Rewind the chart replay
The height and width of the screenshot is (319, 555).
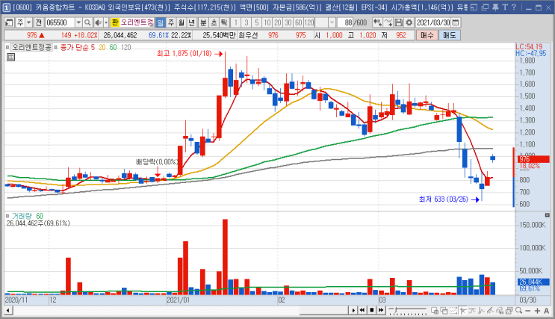pos(362,311)
